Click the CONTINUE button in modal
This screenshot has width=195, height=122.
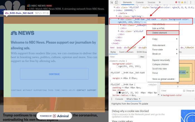[x=54, y=74]
